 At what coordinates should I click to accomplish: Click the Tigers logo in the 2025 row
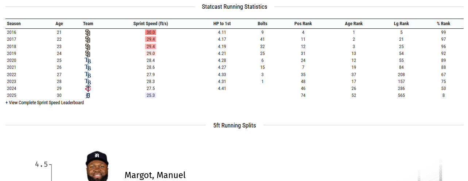tap(88, 95)
